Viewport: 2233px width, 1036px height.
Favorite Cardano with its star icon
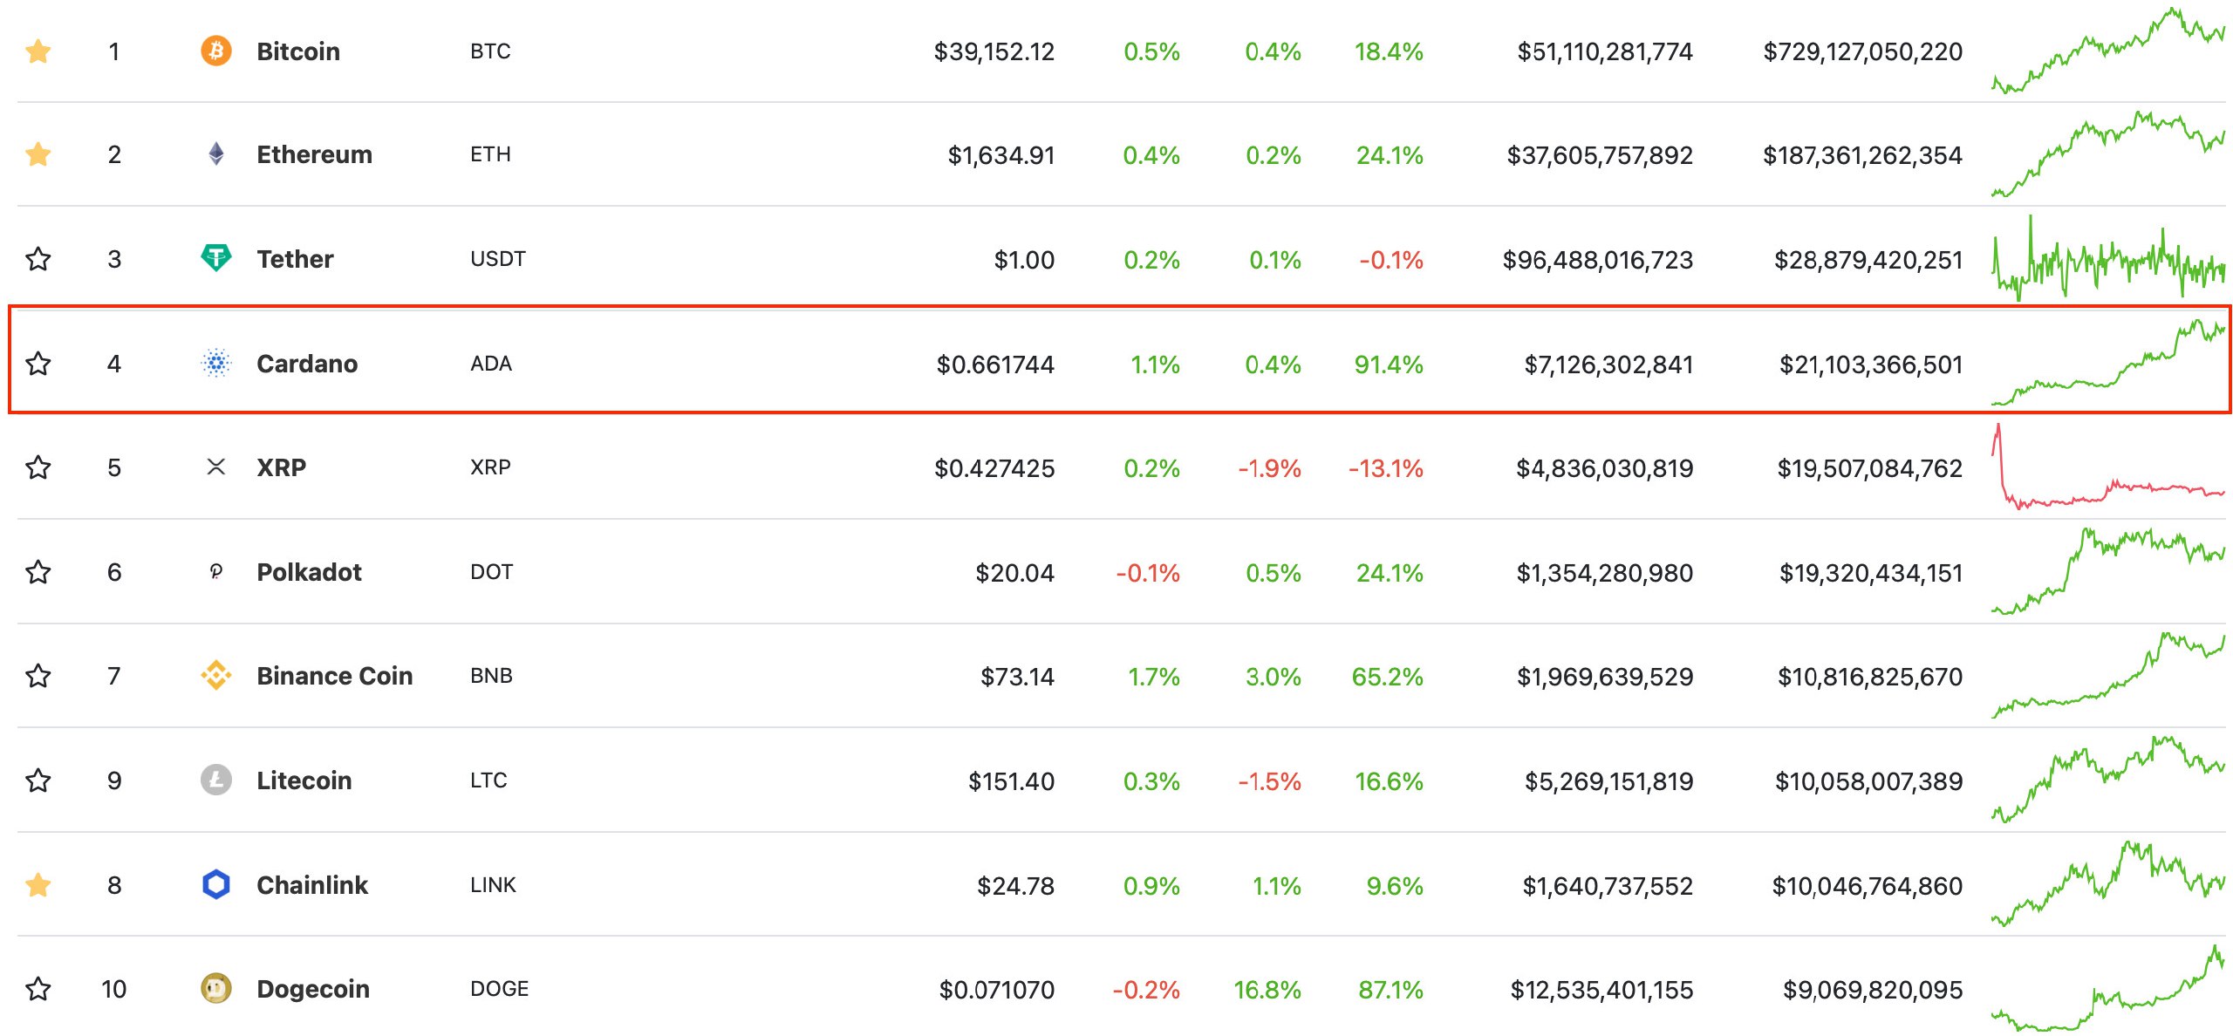point(38,364)
